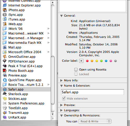
Task: Click the Internet Explorer app icon
Action: (5, 5)
